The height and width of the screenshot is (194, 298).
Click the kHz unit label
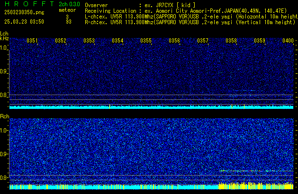[4, 38]
